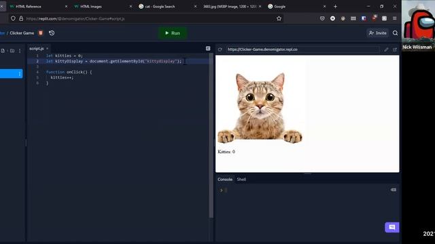This screenshot has height=244, width=435.
Task: Click the HTML5 badge beside Clicker Game
Action: click(41, 33)
